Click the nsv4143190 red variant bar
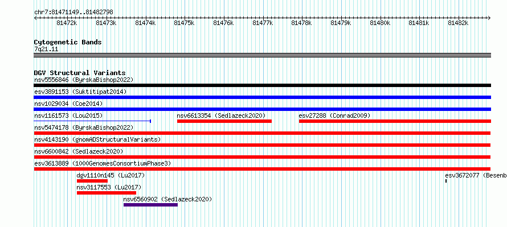 pos(262,145)
